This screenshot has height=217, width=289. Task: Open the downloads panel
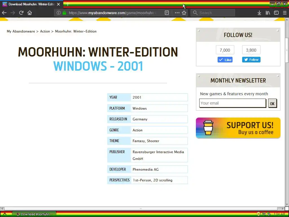click(259, 13)
